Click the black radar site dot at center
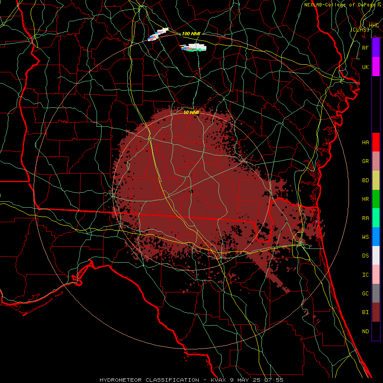The image size is (383, 383). click(x=191, y=192)
